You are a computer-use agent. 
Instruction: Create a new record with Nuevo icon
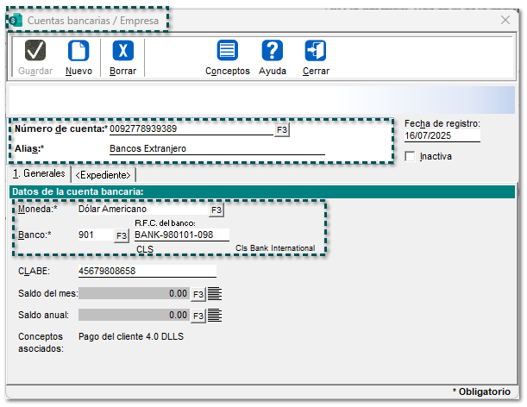point(78,51)
